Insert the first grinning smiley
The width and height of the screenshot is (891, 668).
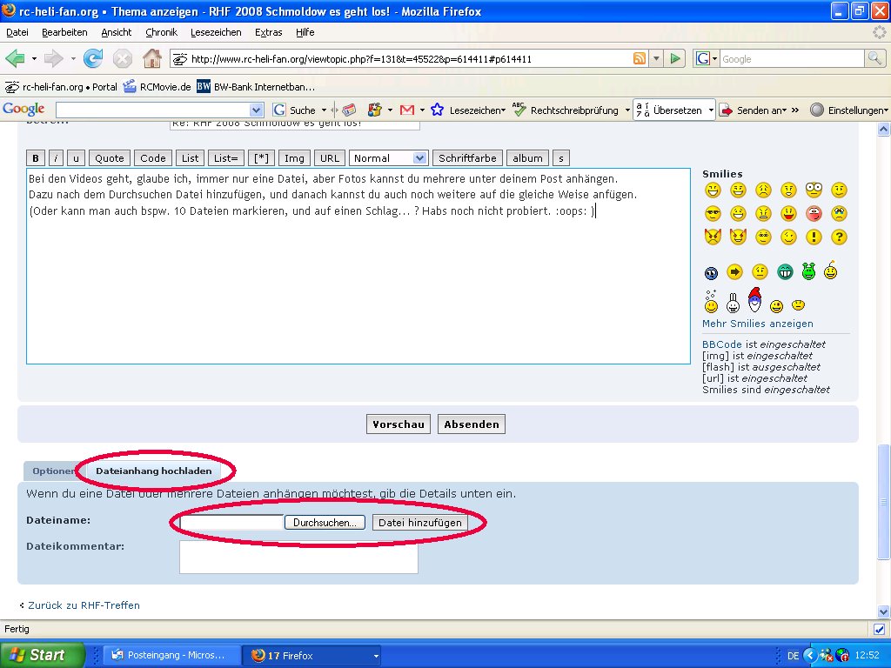point(713,190)
